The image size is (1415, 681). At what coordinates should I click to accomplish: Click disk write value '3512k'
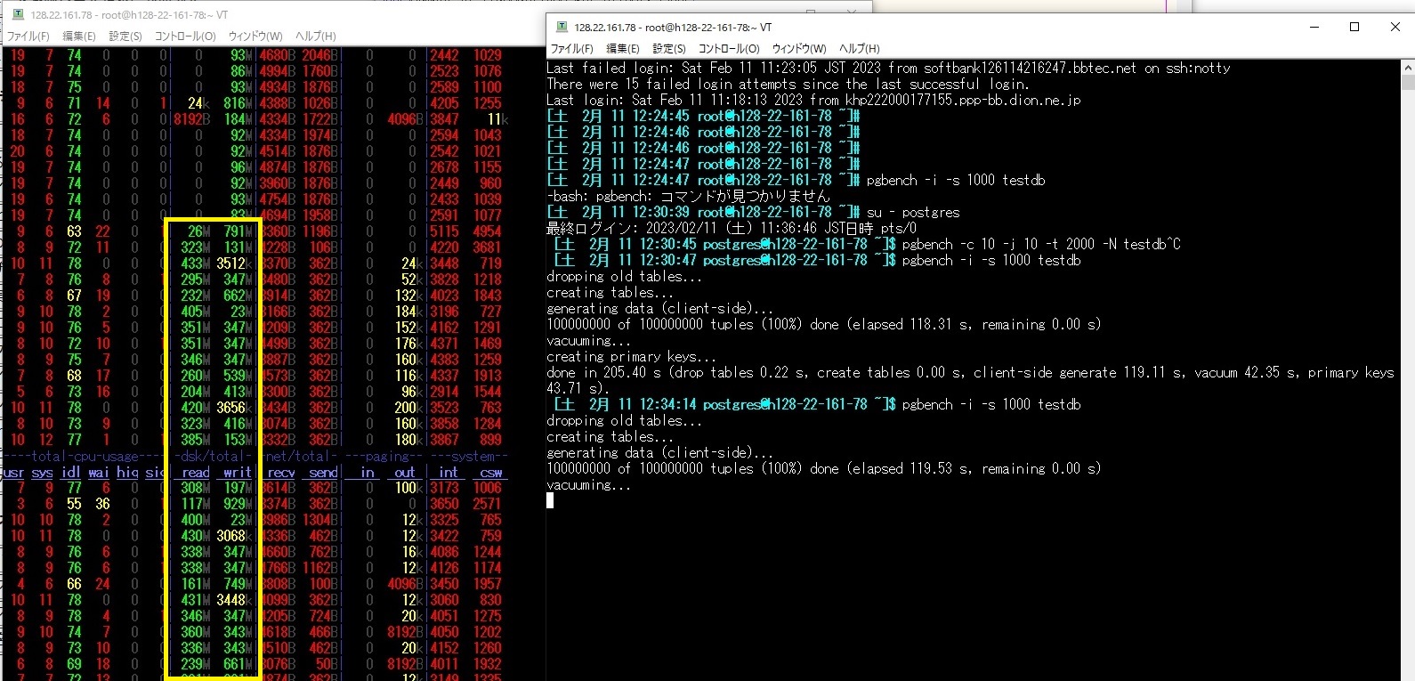coord(234,263)
